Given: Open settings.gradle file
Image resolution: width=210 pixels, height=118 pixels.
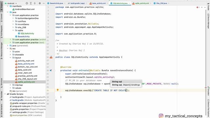Looking at the screenshot, I should pyautogui.click(x=27, y=112).
